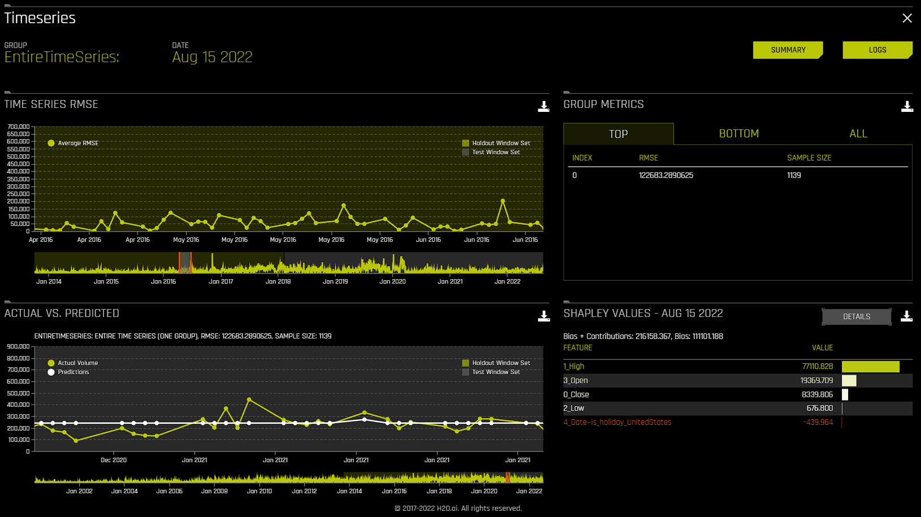Download the Actual vs. Predicted chart
This screenshot has height=517, width=921.
click(543, 316)
